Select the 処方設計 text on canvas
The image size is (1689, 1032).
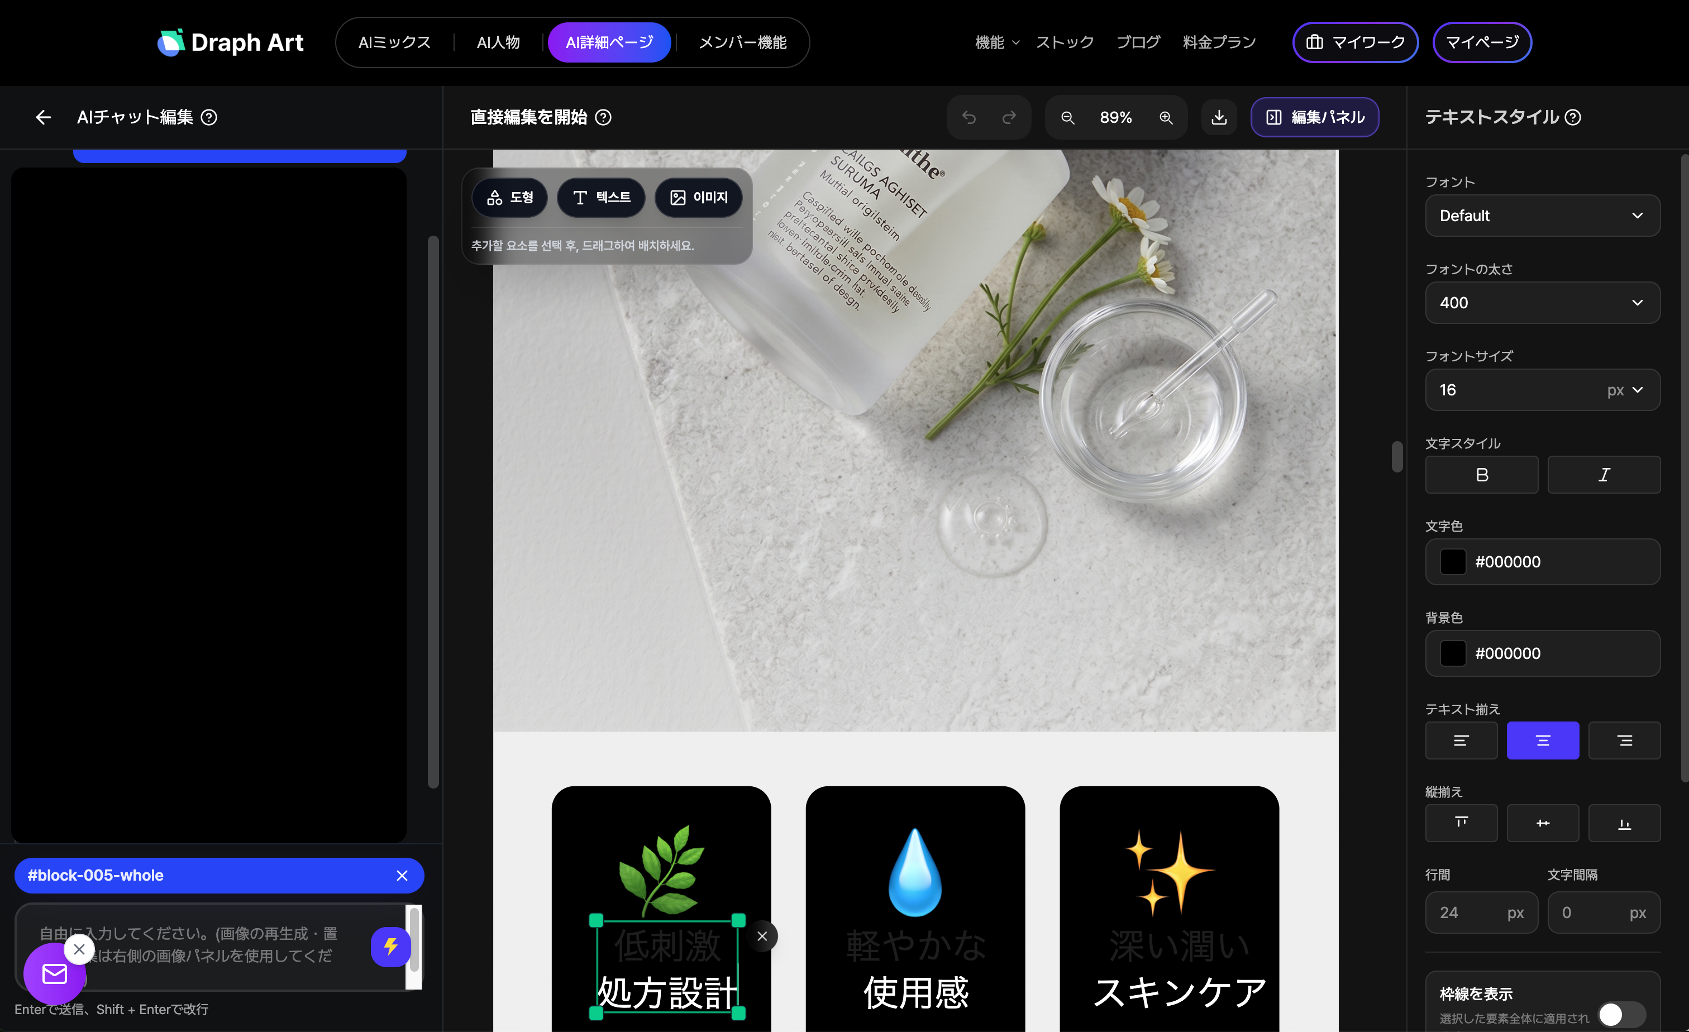coord(666,992)
